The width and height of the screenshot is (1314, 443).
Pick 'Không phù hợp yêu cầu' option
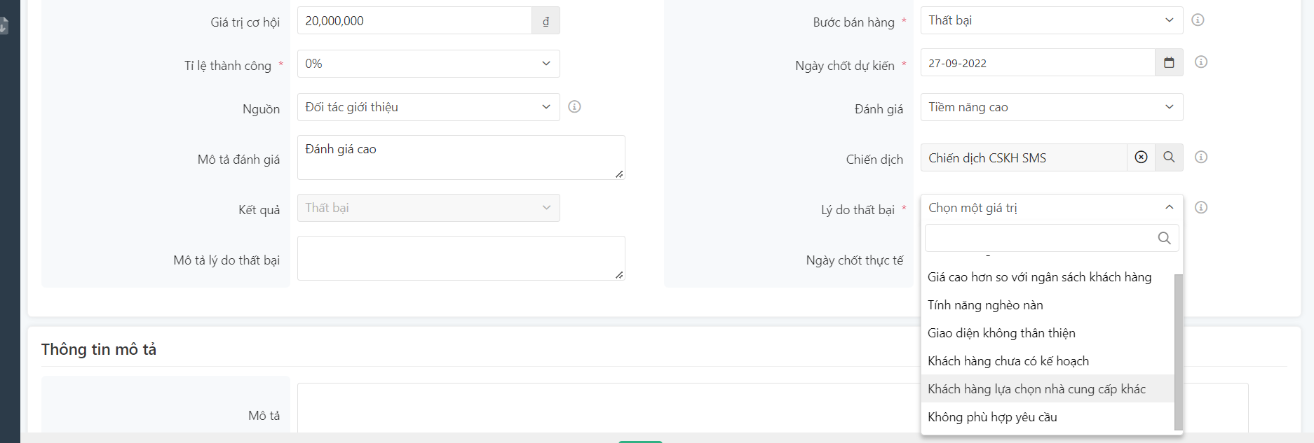[992, 417]
